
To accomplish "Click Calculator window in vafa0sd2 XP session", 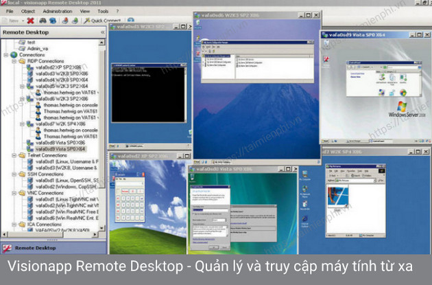I will pyautogui.click(x=130, y=196).
